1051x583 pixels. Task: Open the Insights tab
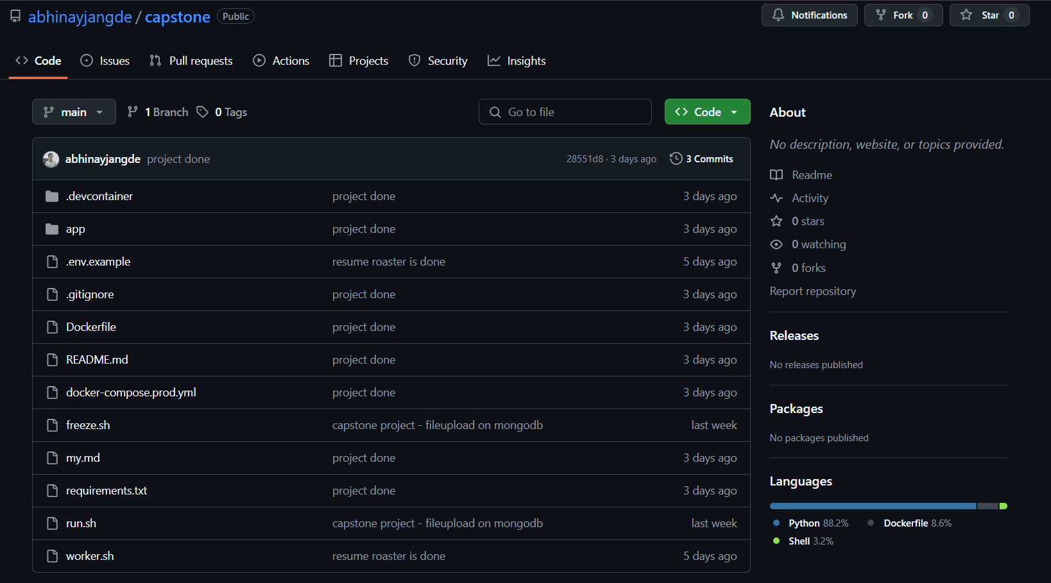click(517, 61)
